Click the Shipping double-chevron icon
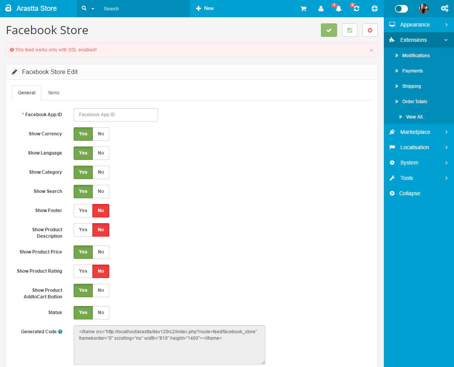Screen dimensions: 454x367 396,86
